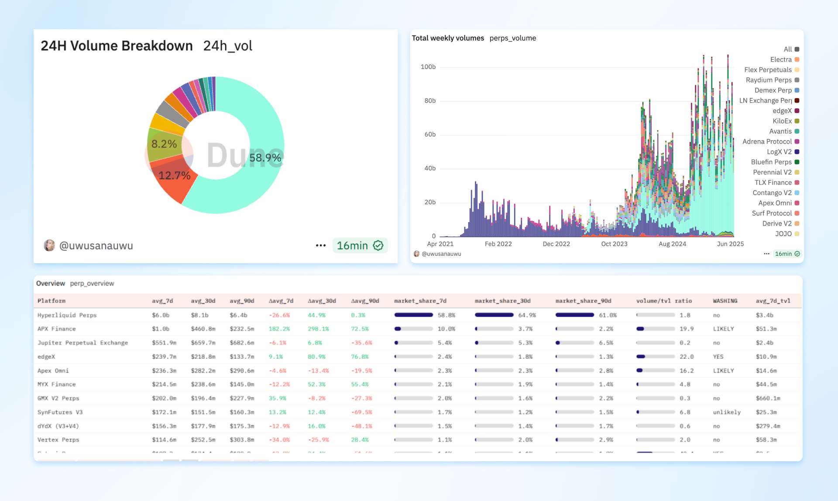Toggle the All legend entry
Image resolution: width=838 pixels, height=501 pixels.
(x=791, y=49)
